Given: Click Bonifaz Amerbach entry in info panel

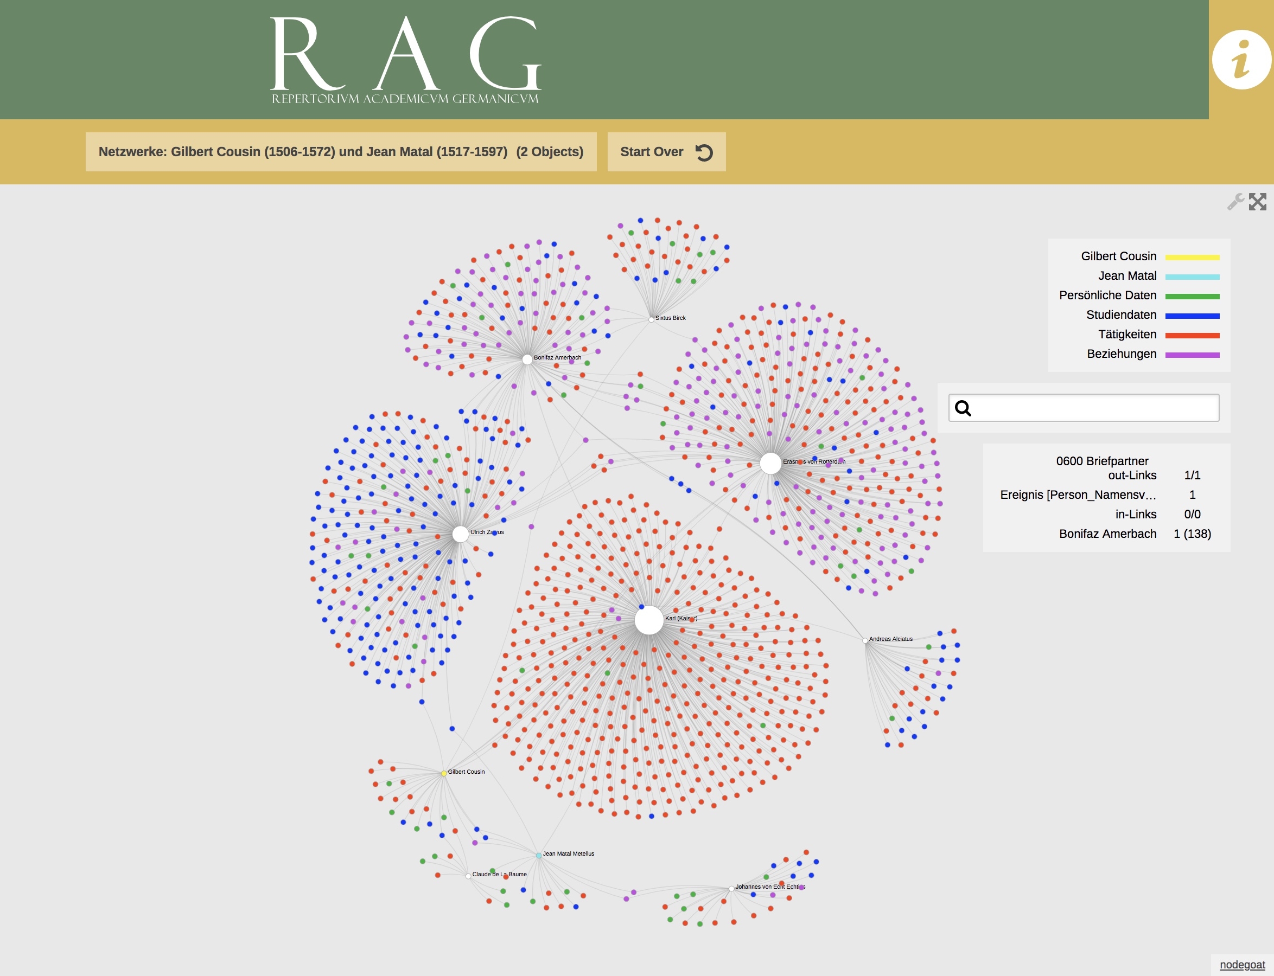Looking at the screenshot, I should click(1107, 534).
